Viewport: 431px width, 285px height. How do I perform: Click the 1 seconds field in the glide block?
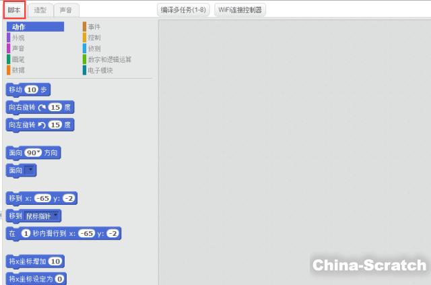[x=26, y=233]
